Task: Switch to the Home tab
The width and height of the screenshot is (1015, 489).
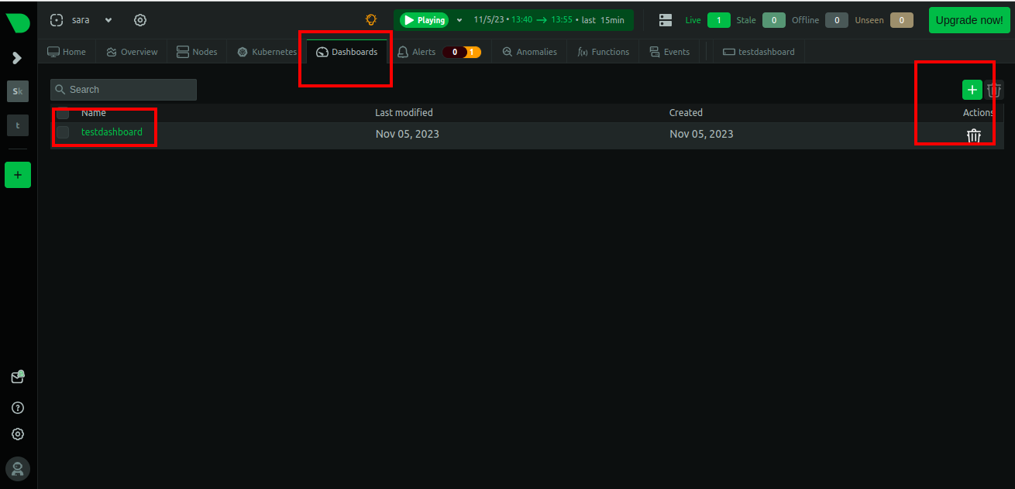Action: coord(67,52)
